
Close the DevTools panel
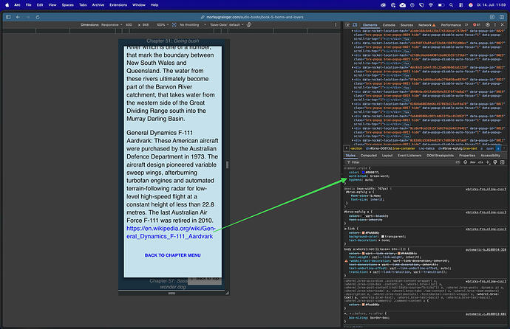(x=503, y=24)
